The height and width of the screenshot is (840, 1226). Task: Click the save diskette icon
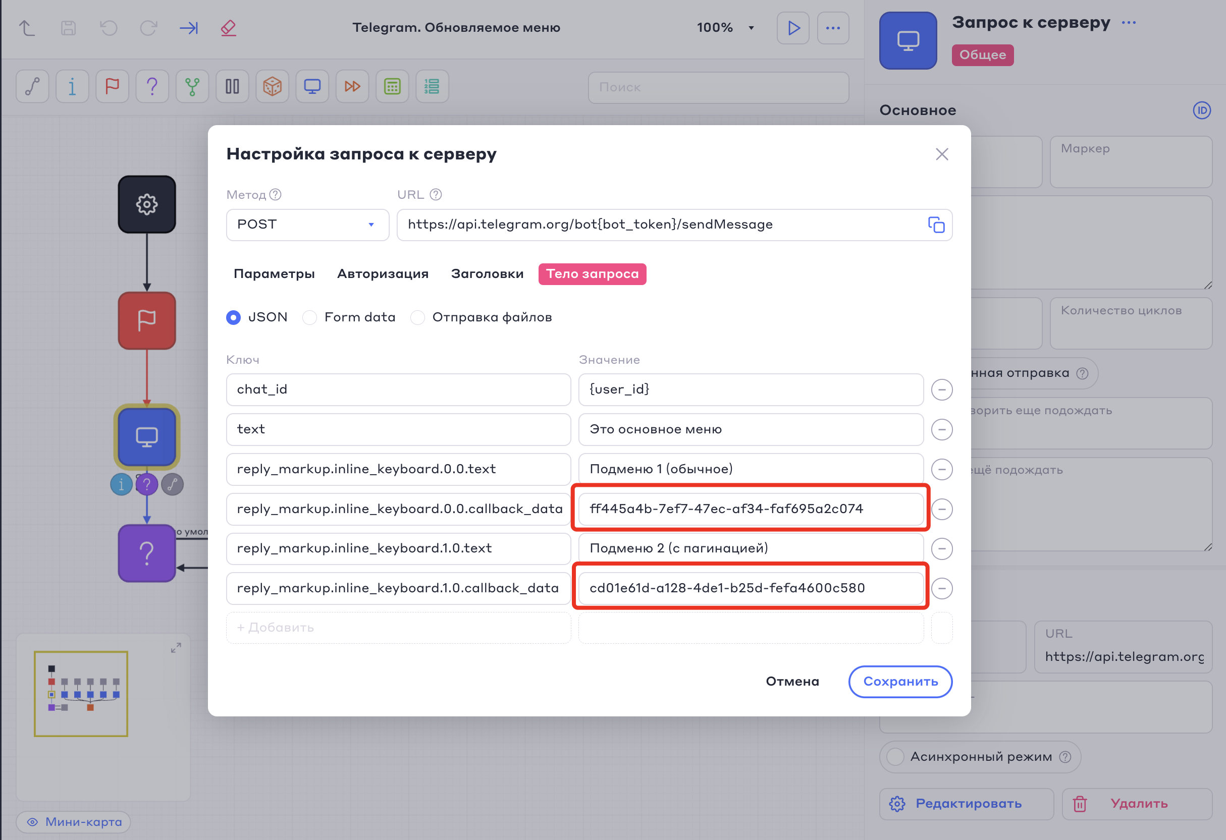[x=69, y=28]
